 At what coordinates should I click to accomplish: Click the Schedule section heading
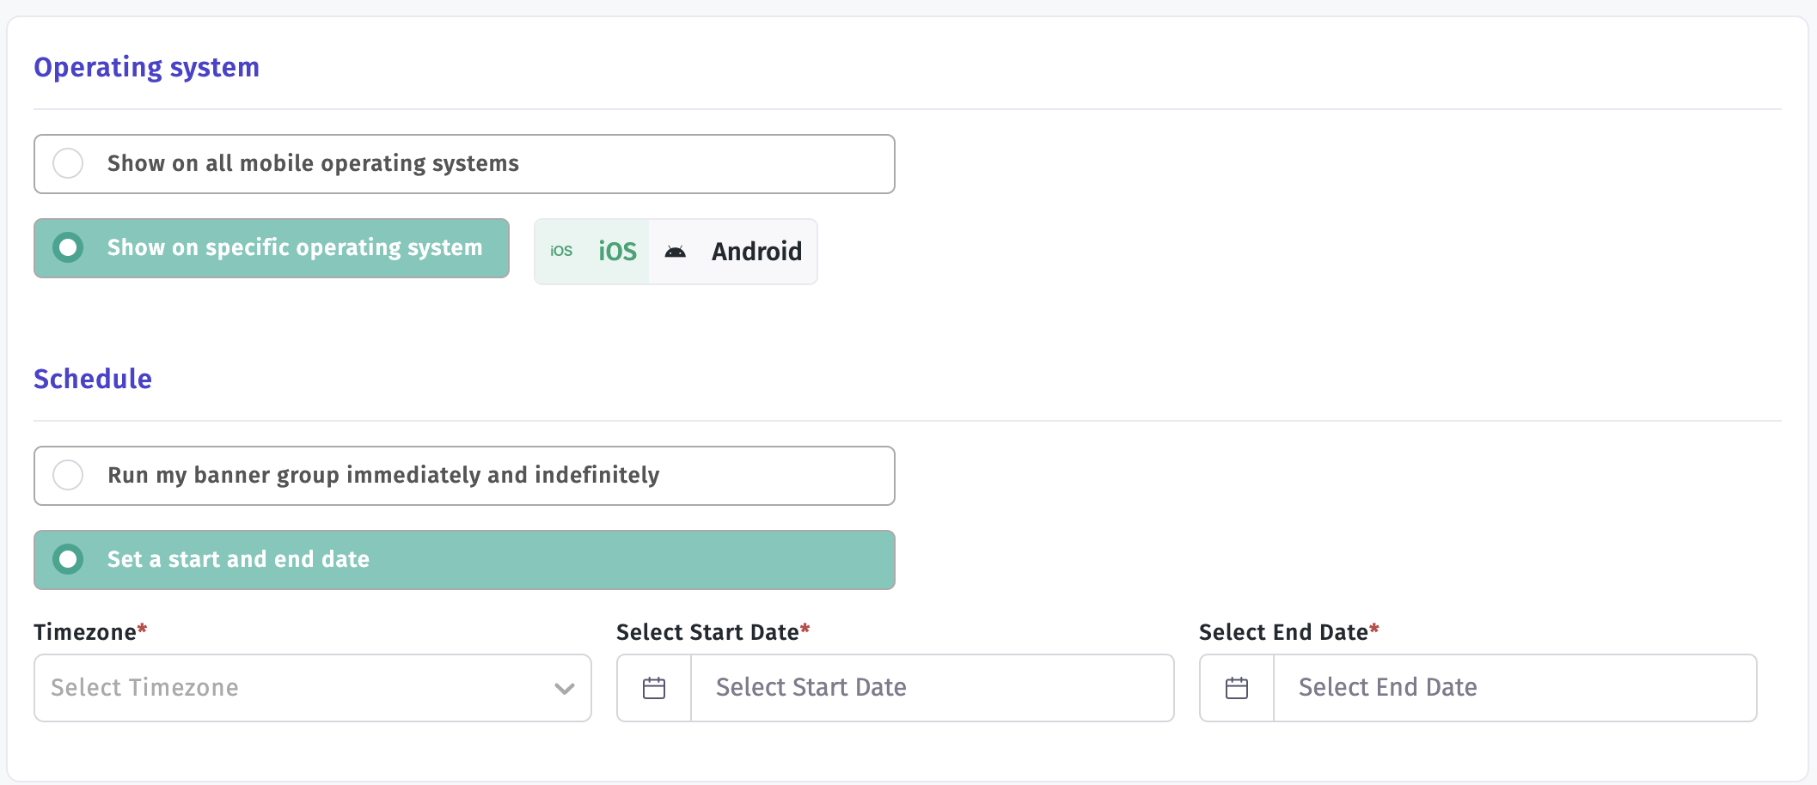[93, 379]
